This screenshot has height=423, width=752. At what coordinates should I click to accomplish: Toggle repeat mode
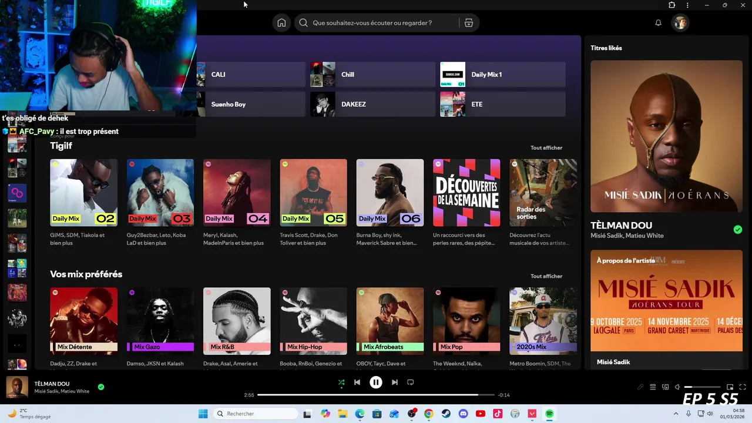click(x=411, y=382)
